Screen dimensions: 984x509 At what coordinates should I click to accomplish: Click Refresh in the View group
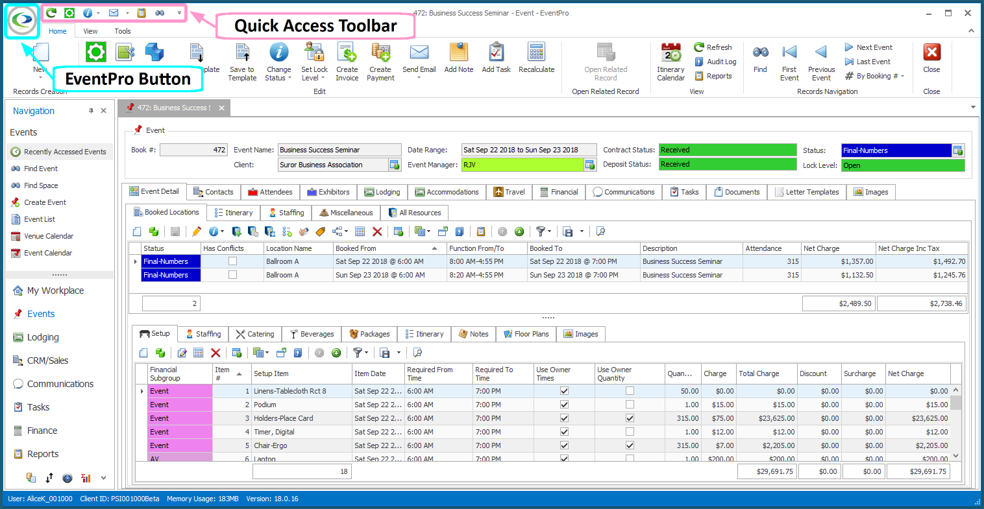[x=713, y=47]
